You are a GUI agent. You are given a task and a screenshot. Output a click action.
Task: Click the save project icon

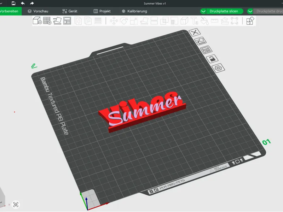point(13,3)
